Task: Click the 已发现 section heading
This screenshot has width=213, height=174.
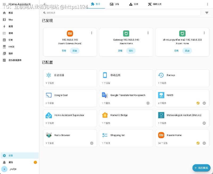Action: pos(47,21)
